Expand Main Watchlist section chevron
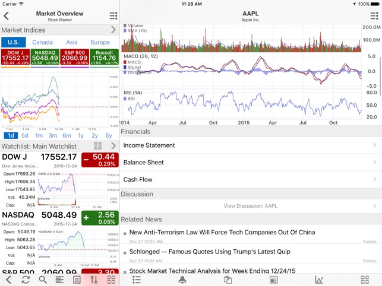This screenshot has width=382, height=286. [x=113, y=146]
